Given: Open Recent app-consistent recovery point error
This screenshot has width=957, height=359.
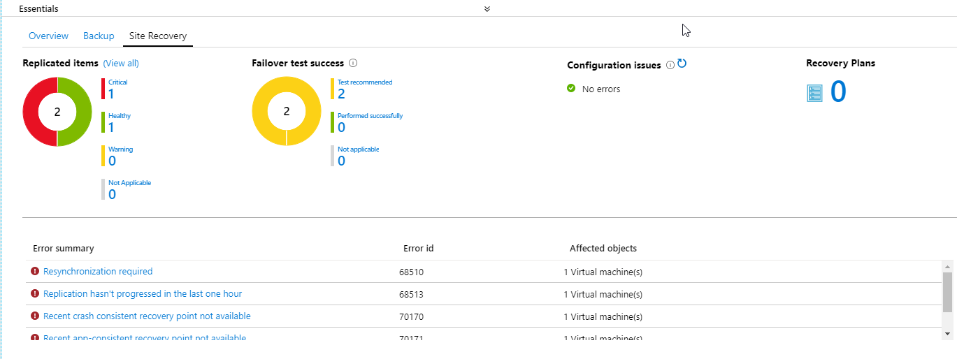Looking at the screenshot, I should [x=145, y=338].
